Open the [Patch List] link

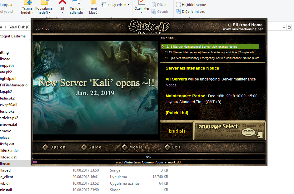tap(177, 113)
